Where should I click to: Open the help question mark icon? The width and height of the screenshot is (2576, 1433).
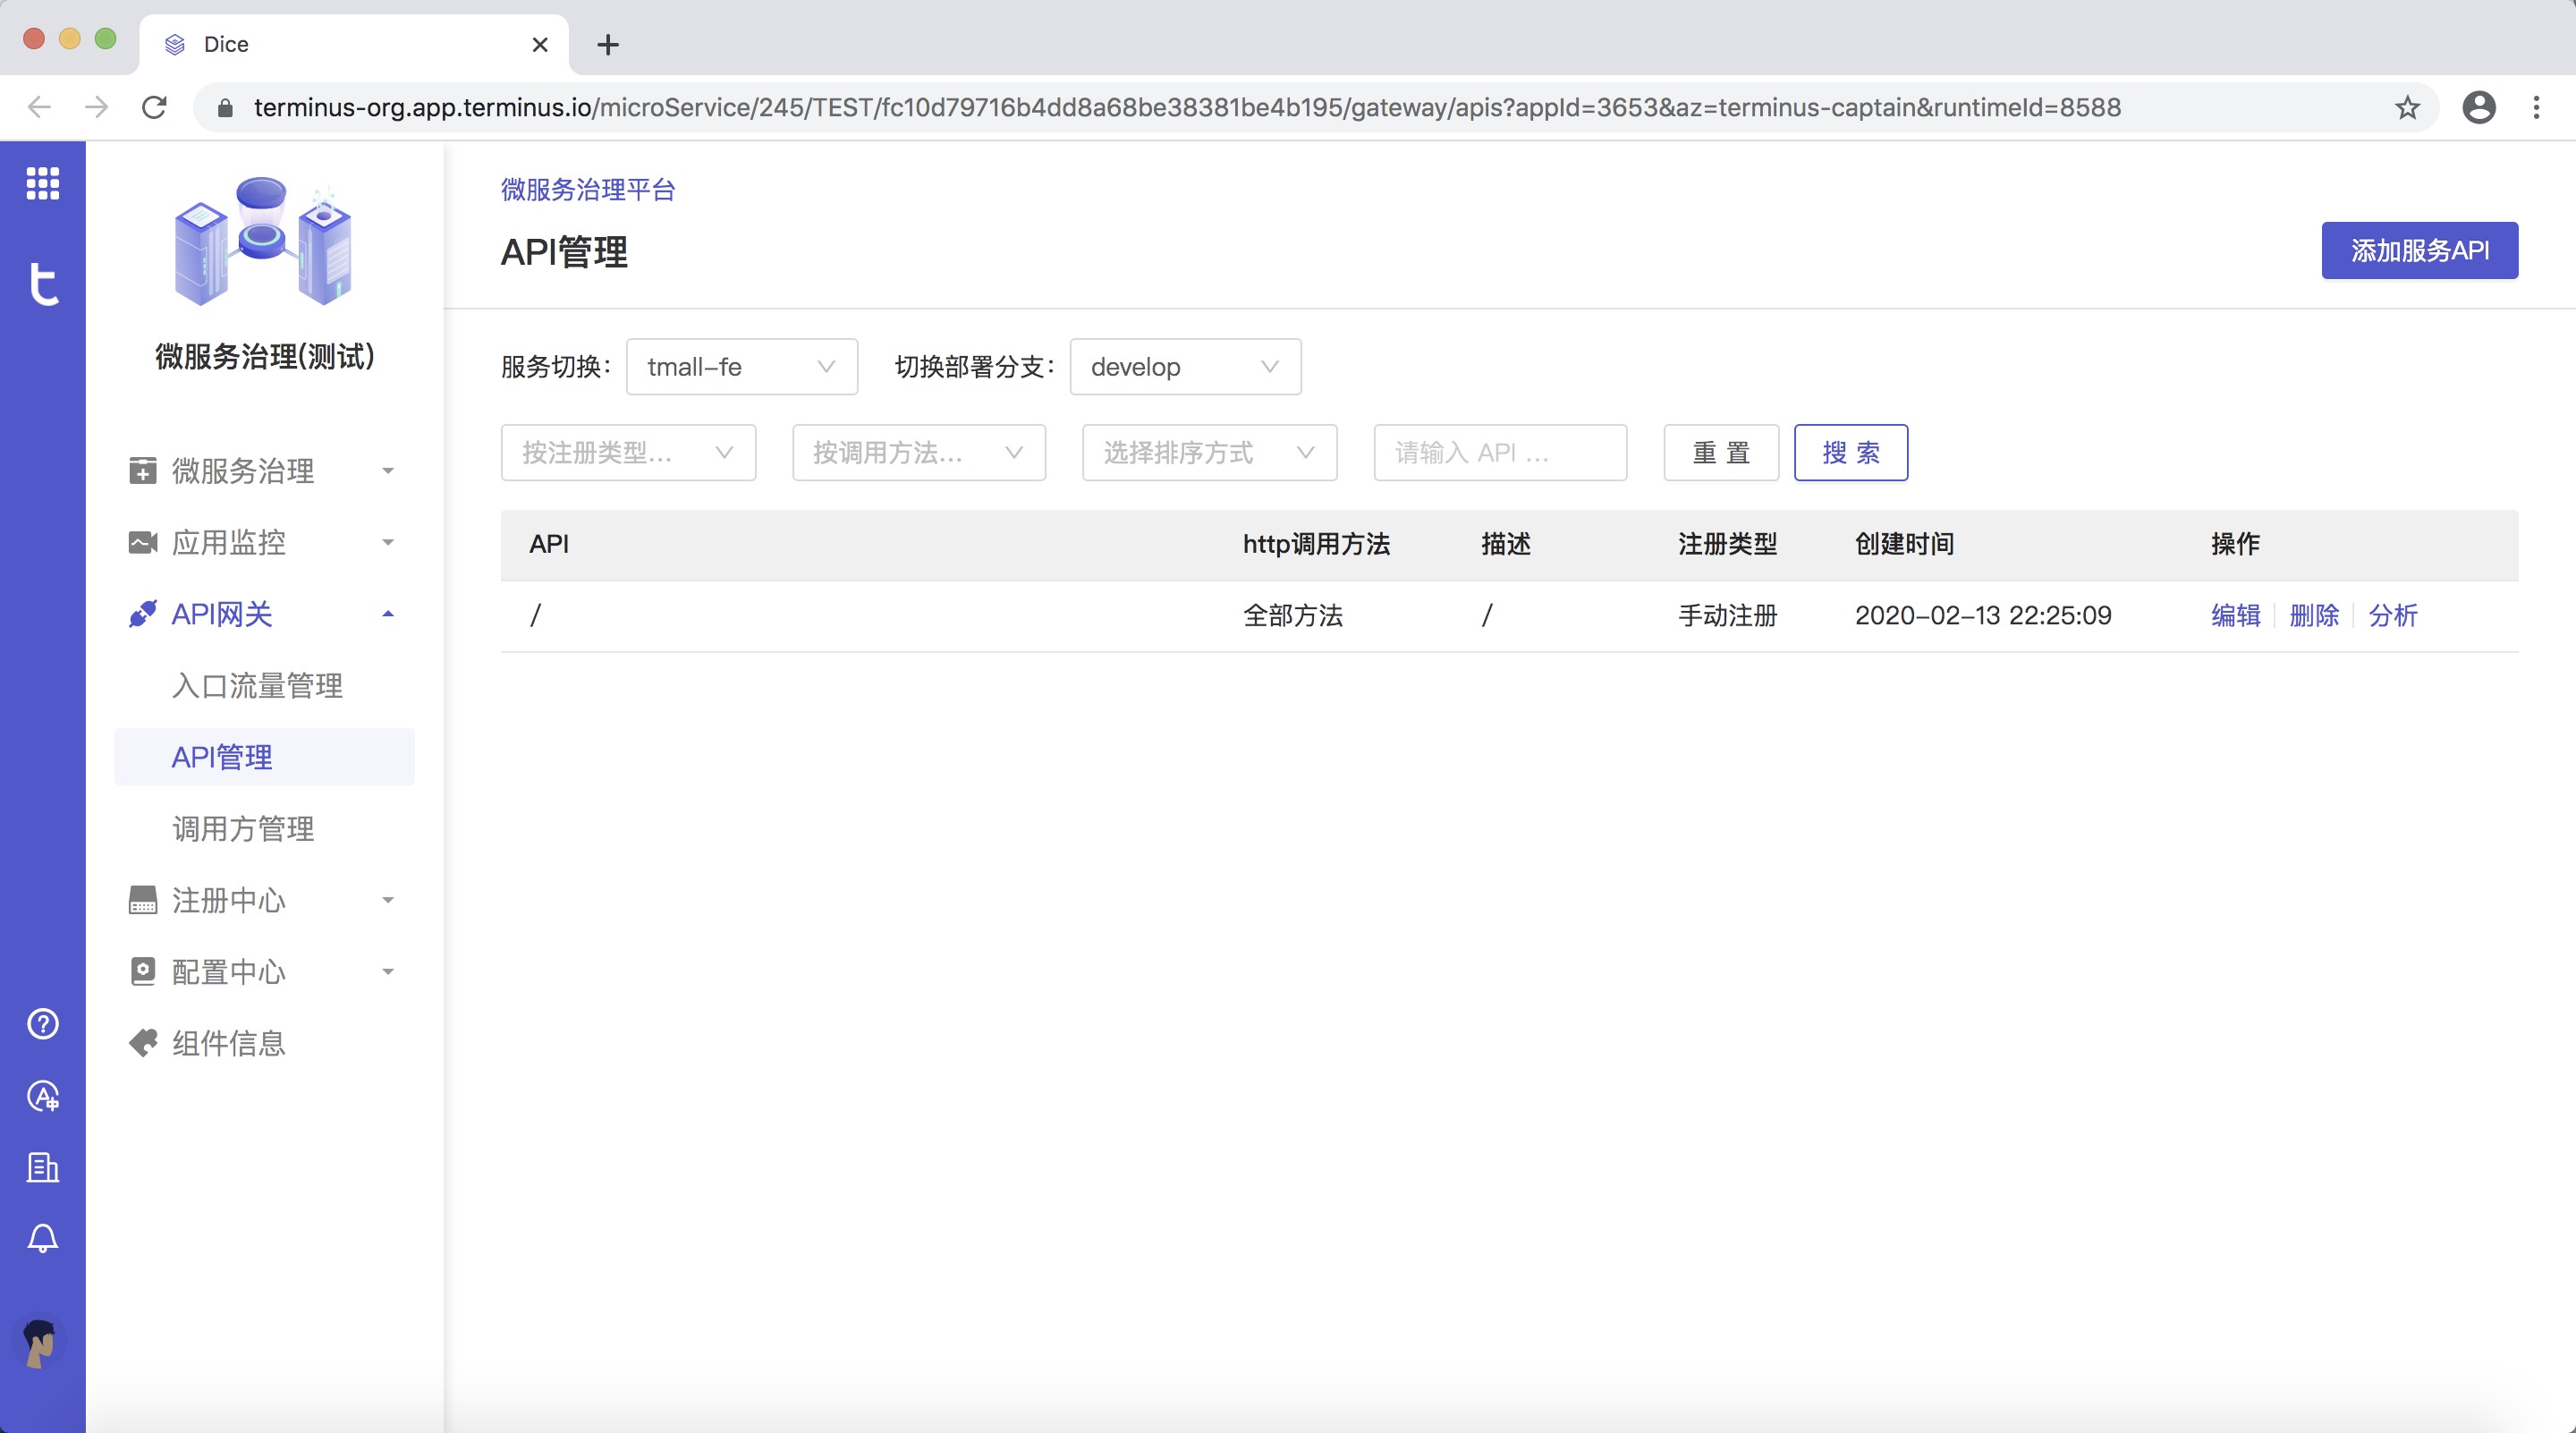pyautogui.click(x=42, y=1023)
